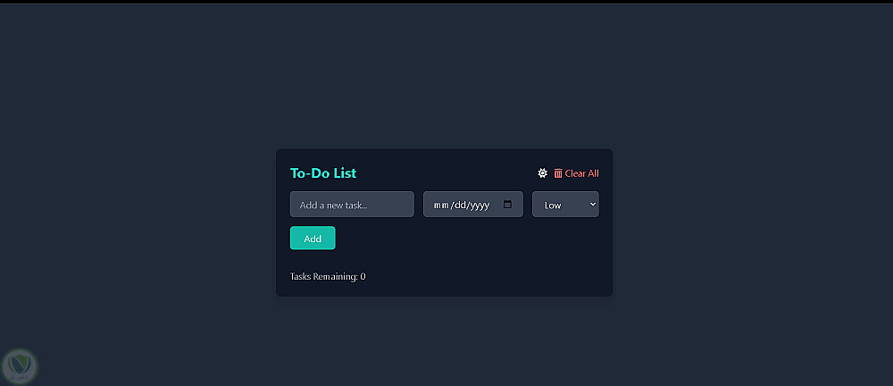
Task: Click the priority dropdown chevron arrow
Action: pyautogui.click(x=592, y=204)
